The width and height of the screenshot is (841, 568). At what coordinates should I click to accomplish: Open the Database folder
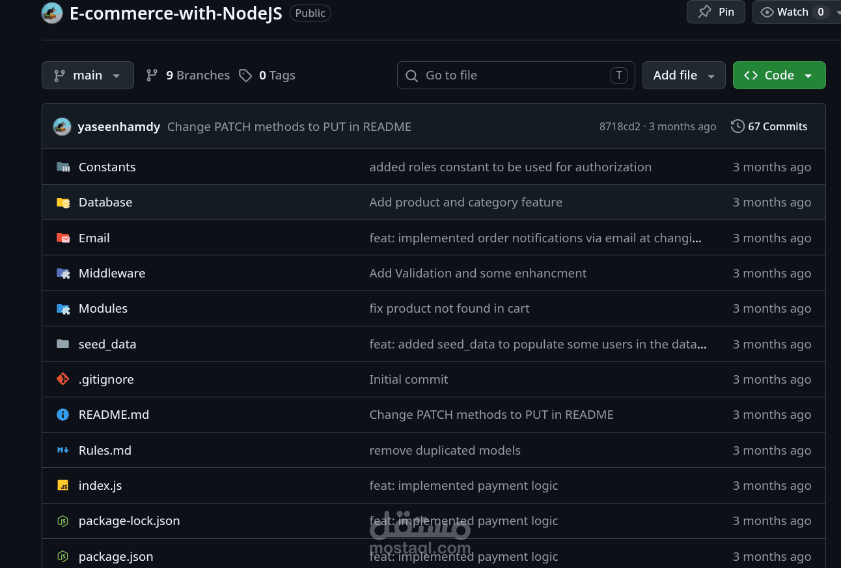click(x=105, y=202)
